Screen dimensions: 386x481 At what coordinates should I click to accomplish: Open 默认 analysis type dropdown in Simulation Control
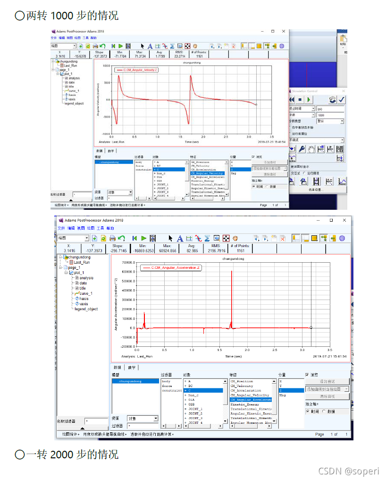(x=342, y=121)
